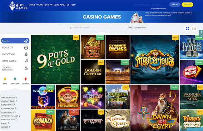
Task: Select the Card Games cards icon
Action: [x=26, y=61]
